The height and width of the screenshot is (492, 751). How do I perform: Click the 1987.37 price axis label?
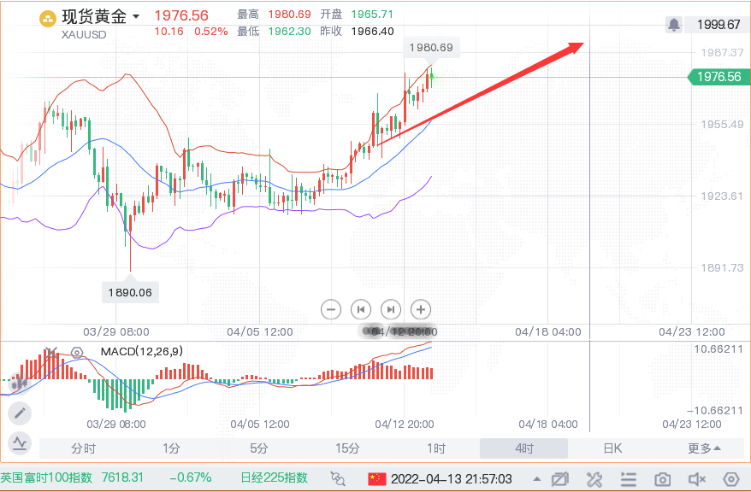pyautogui.click(x=722, y=53)
